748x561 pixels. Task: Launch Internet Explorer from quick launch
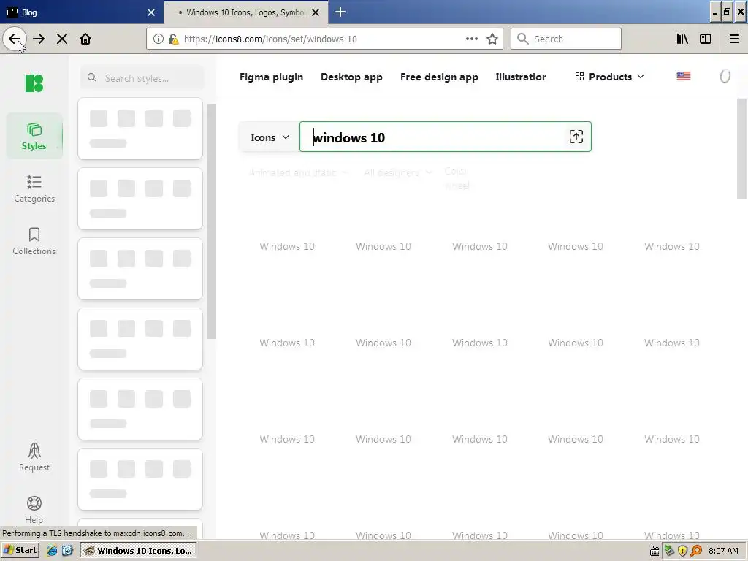52,551
